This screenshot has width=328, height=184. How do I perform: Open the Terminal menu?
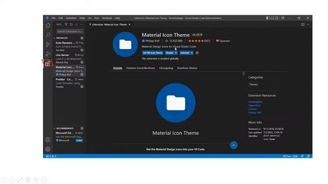click(107, 18)
